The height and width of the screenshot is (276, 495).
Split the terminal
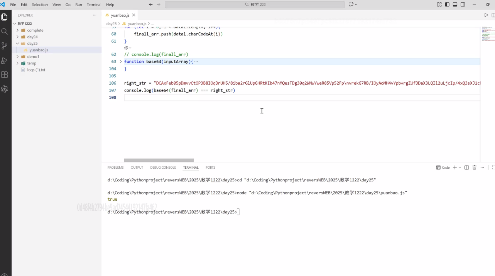[466, 168]
